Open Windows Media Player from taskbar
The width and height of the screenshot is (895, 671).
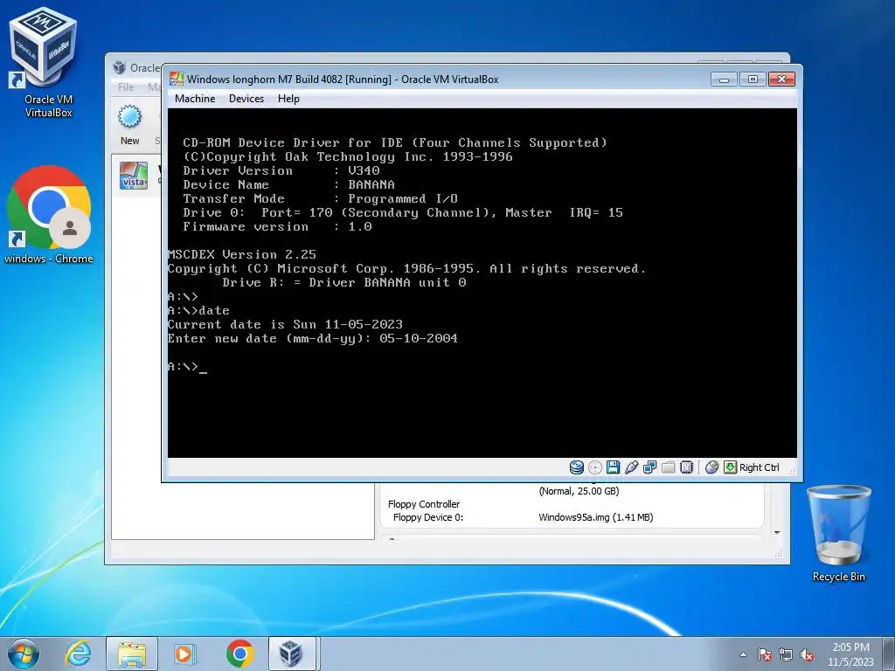(184, 654)
